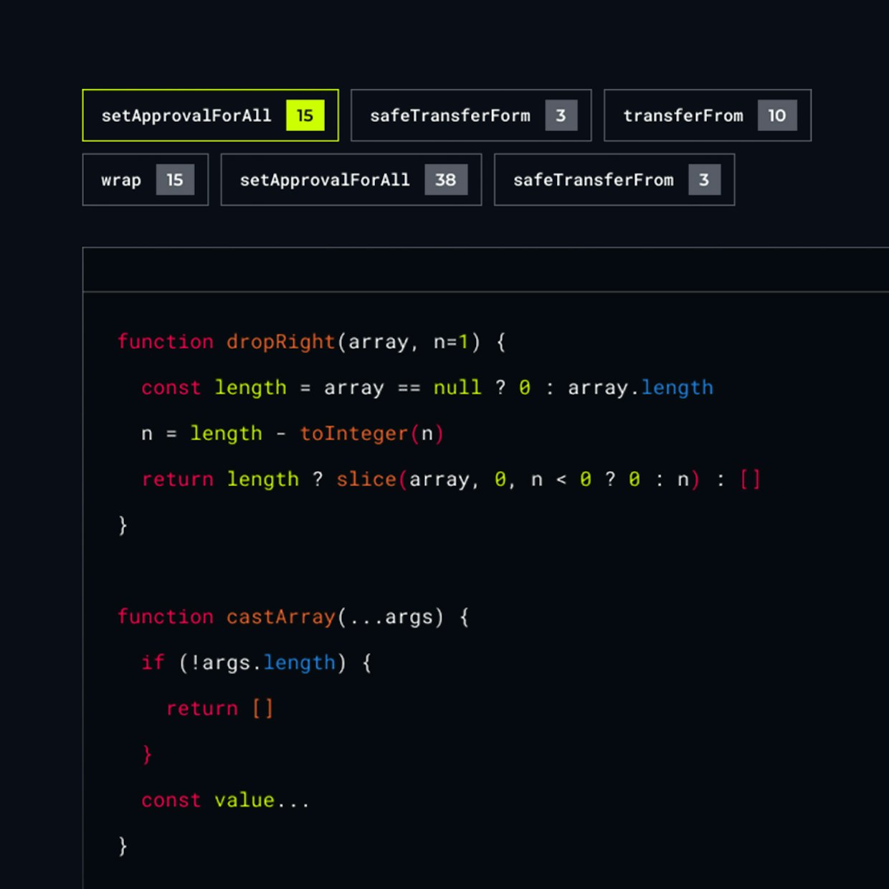
Task: Click the args.length property in if statement
Action: tap(299, 663)
